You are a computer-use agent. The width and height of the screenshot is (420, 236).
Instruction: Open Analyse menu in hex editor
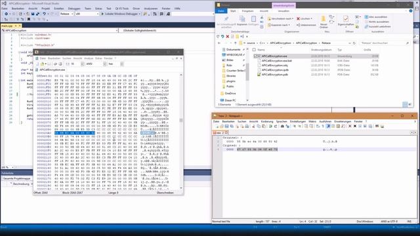[x=89, y=58]
